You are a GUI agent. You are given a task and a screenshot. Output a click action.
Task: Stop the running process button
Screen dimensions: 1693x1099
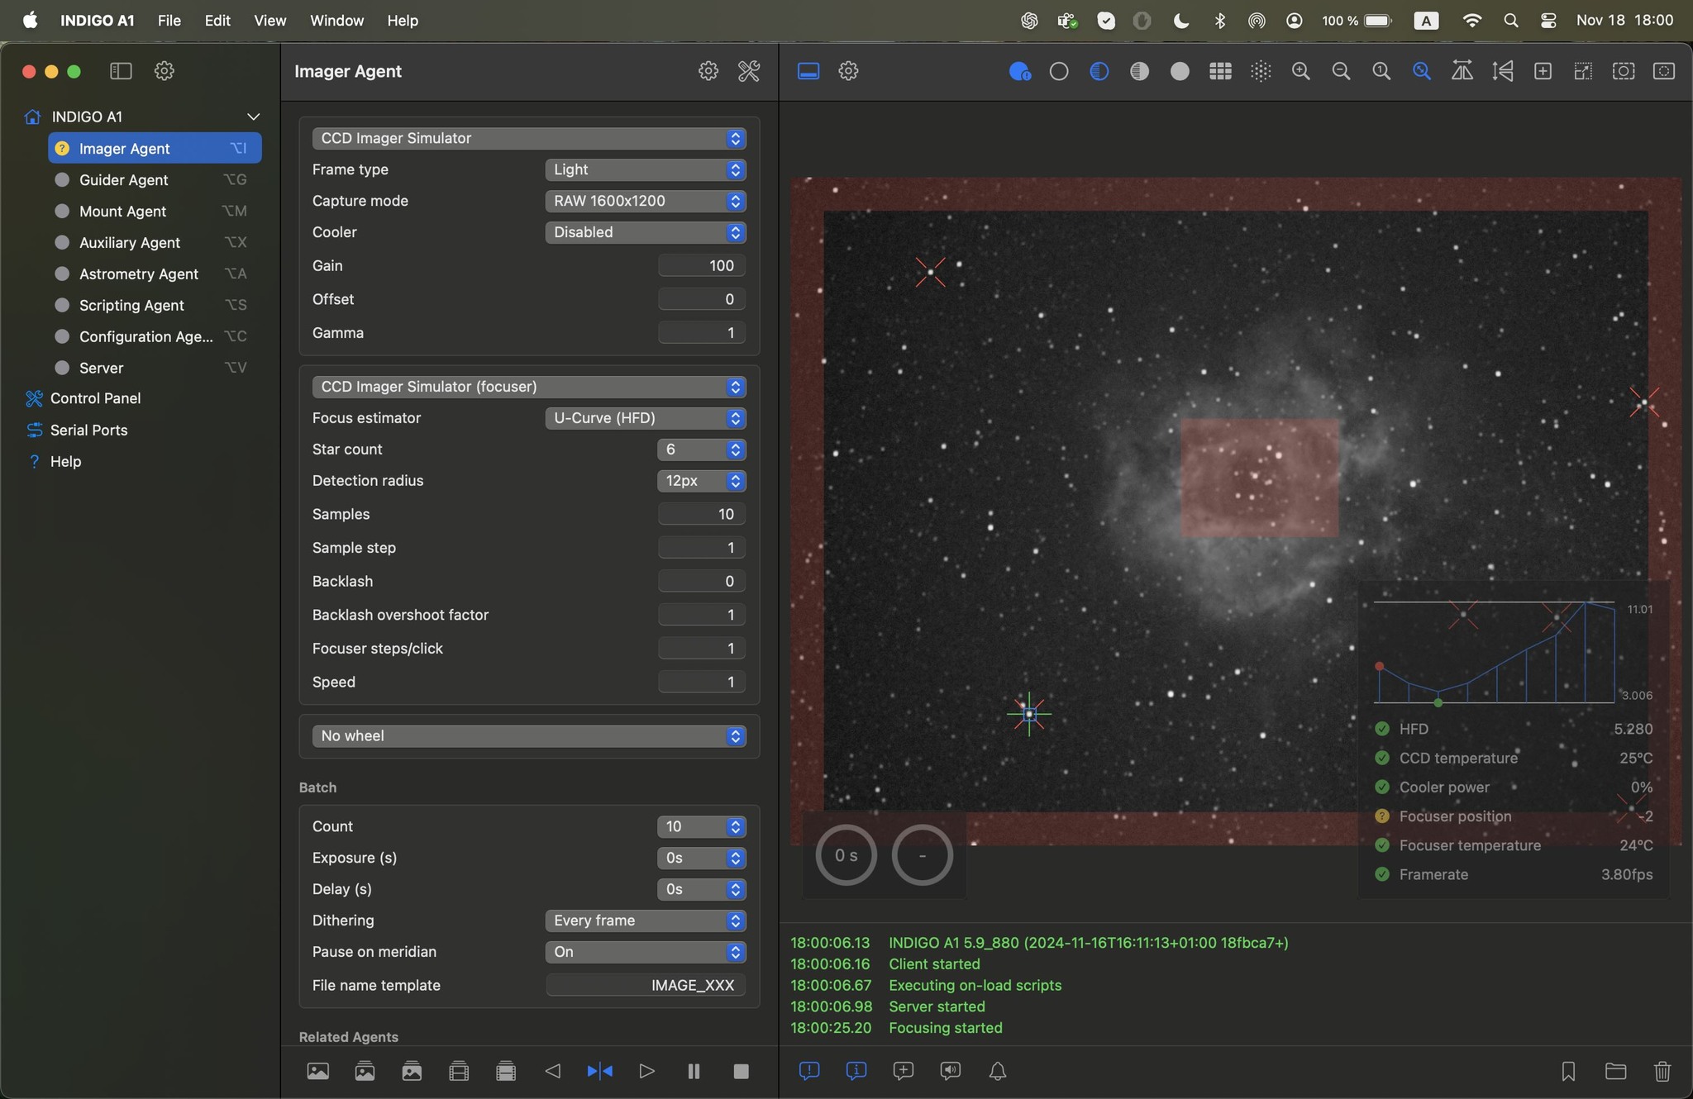pos(741,1071)
